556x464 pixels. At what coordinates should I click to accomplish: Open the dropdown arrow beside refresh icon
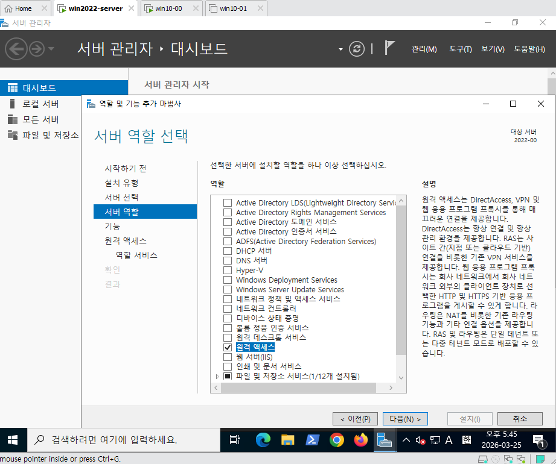click(x=340, y=49)
